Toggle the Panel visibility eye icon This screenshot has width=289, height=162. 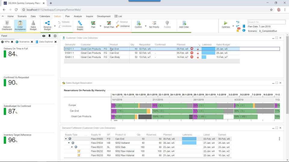pos(44,36)
